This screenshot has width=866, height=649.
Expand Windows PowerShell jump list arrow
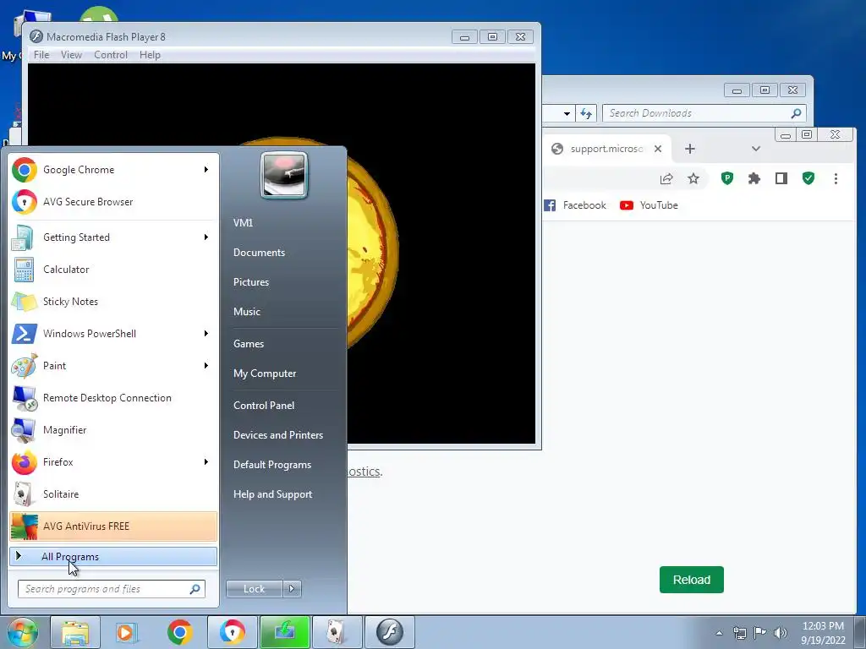pyautogui.click(x=206, y=333)
